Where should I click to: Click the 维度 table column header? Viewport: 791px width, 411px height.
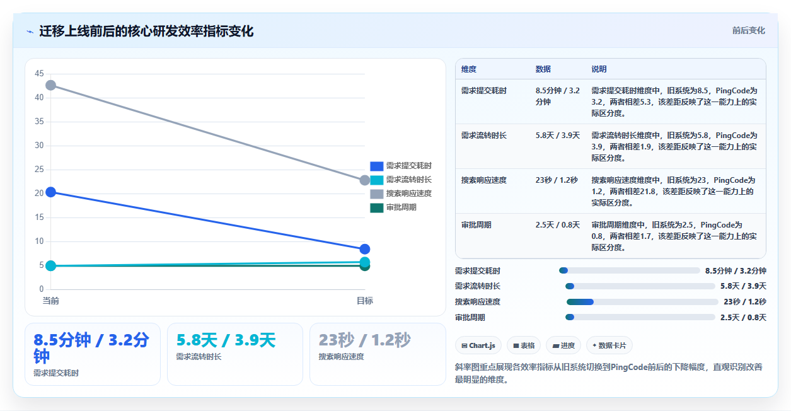(469, 69)
